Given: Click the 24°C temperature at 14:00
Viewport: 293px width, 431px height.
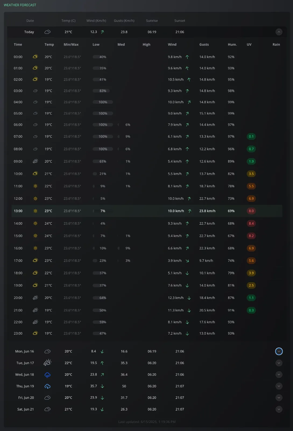Looking at the screenshot, I should (x=48, y=223).
